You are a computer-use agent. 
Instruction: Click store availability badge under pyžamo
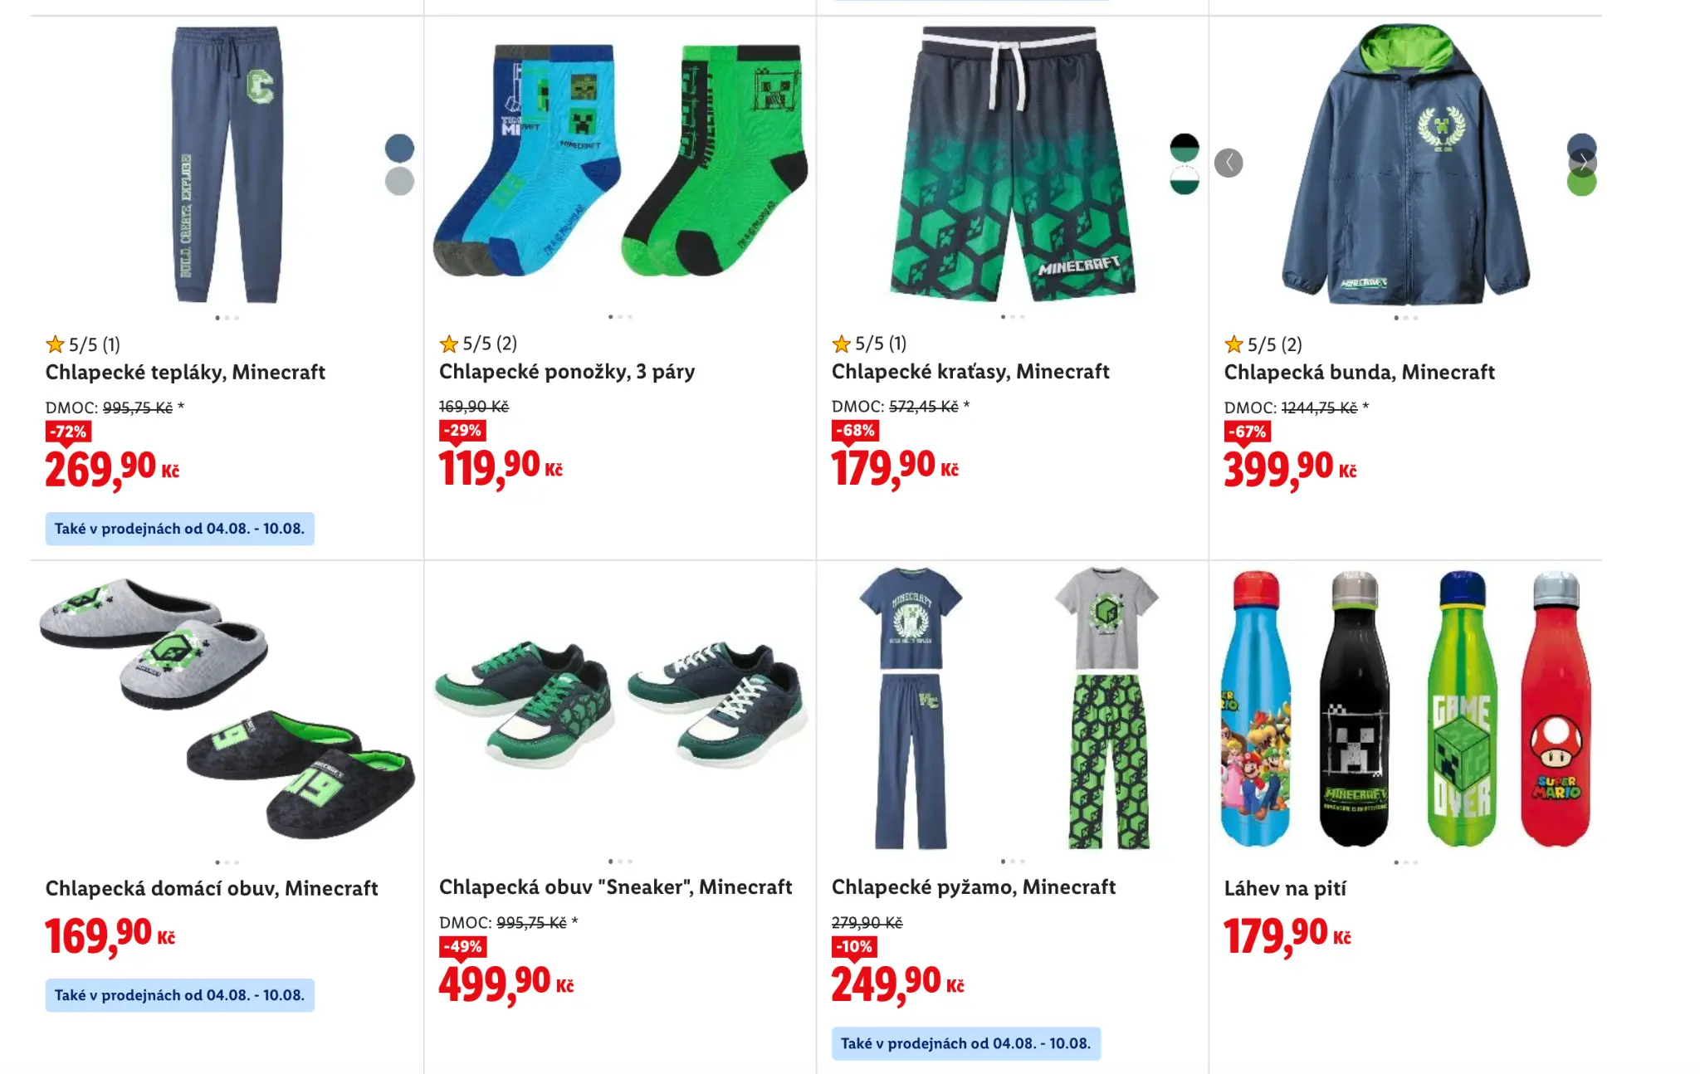[966, 1043]
